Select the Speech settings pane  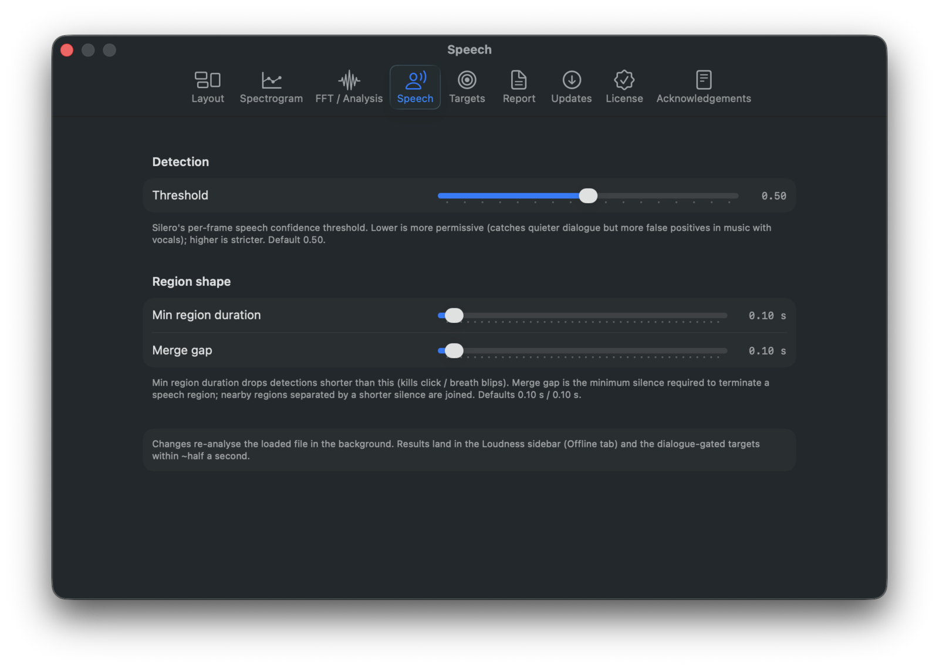pyautogui.click(x=415, y=87)
